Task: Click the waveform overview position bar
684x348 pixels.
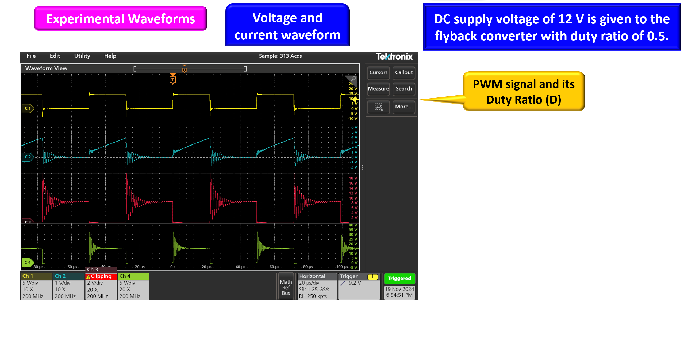Action: coord(190,69)
